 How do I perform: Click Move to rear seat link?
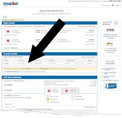pyautogui.click(x=89, y=107)
